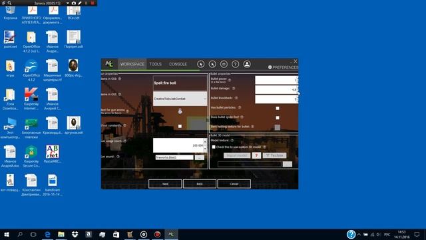The image size is (426, 240).
Task: Select the игры folder icon
Action: tap(10, 68)
